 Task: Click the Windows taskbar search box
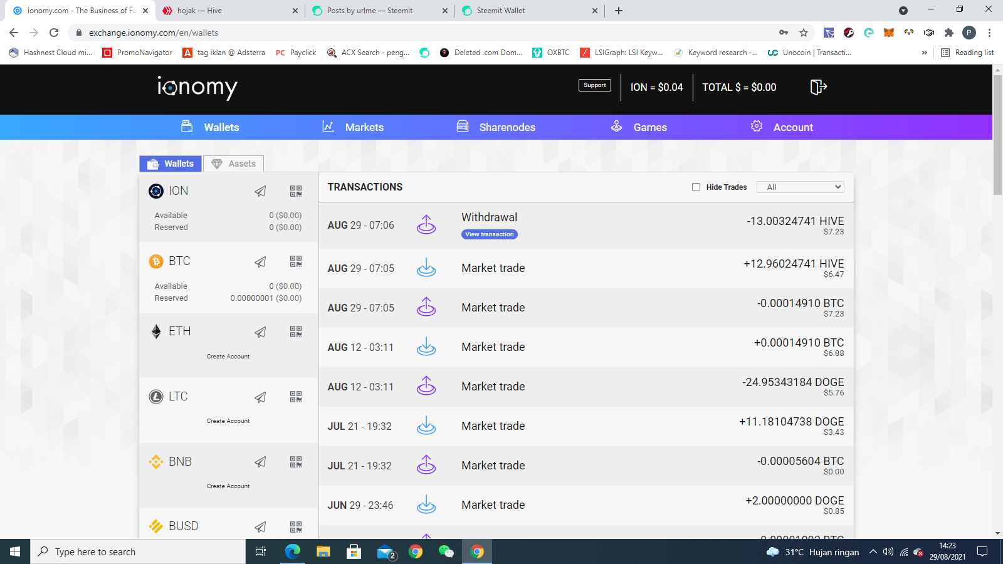pyautogui.click(x=138, y=552)
